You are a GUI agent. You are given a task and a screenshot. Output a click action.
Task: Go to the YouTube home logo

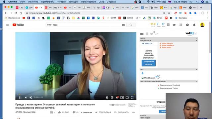[18, 25]
